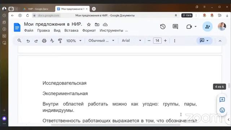The width and height of the screenshot is (231, 130).
Task: Open the Формат menu
Action: (89, 30)
